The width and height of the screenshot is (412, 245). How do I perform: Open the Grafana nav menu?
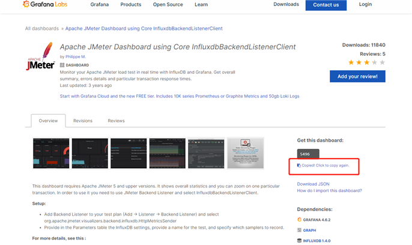99,4
